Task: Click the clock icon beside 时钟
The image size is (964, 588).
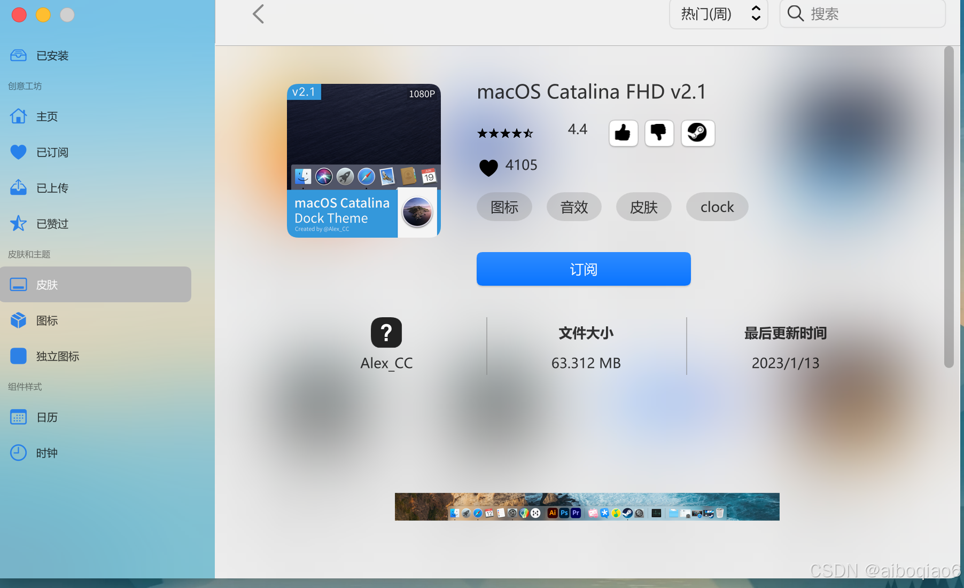Action: (18, 452)
